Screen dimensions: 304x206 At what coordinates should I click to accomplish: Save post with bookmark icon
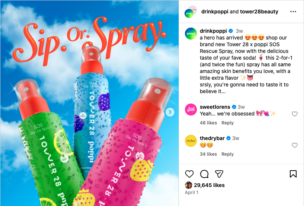[293, 174]
